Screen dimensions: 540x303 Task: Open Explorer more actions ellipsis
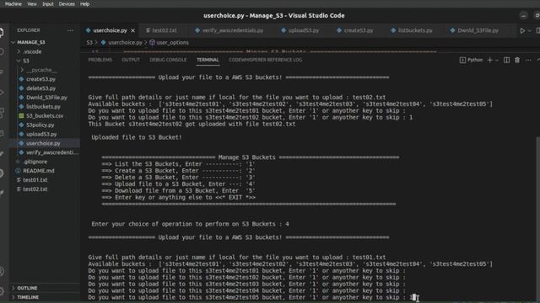tap(70, 30)
